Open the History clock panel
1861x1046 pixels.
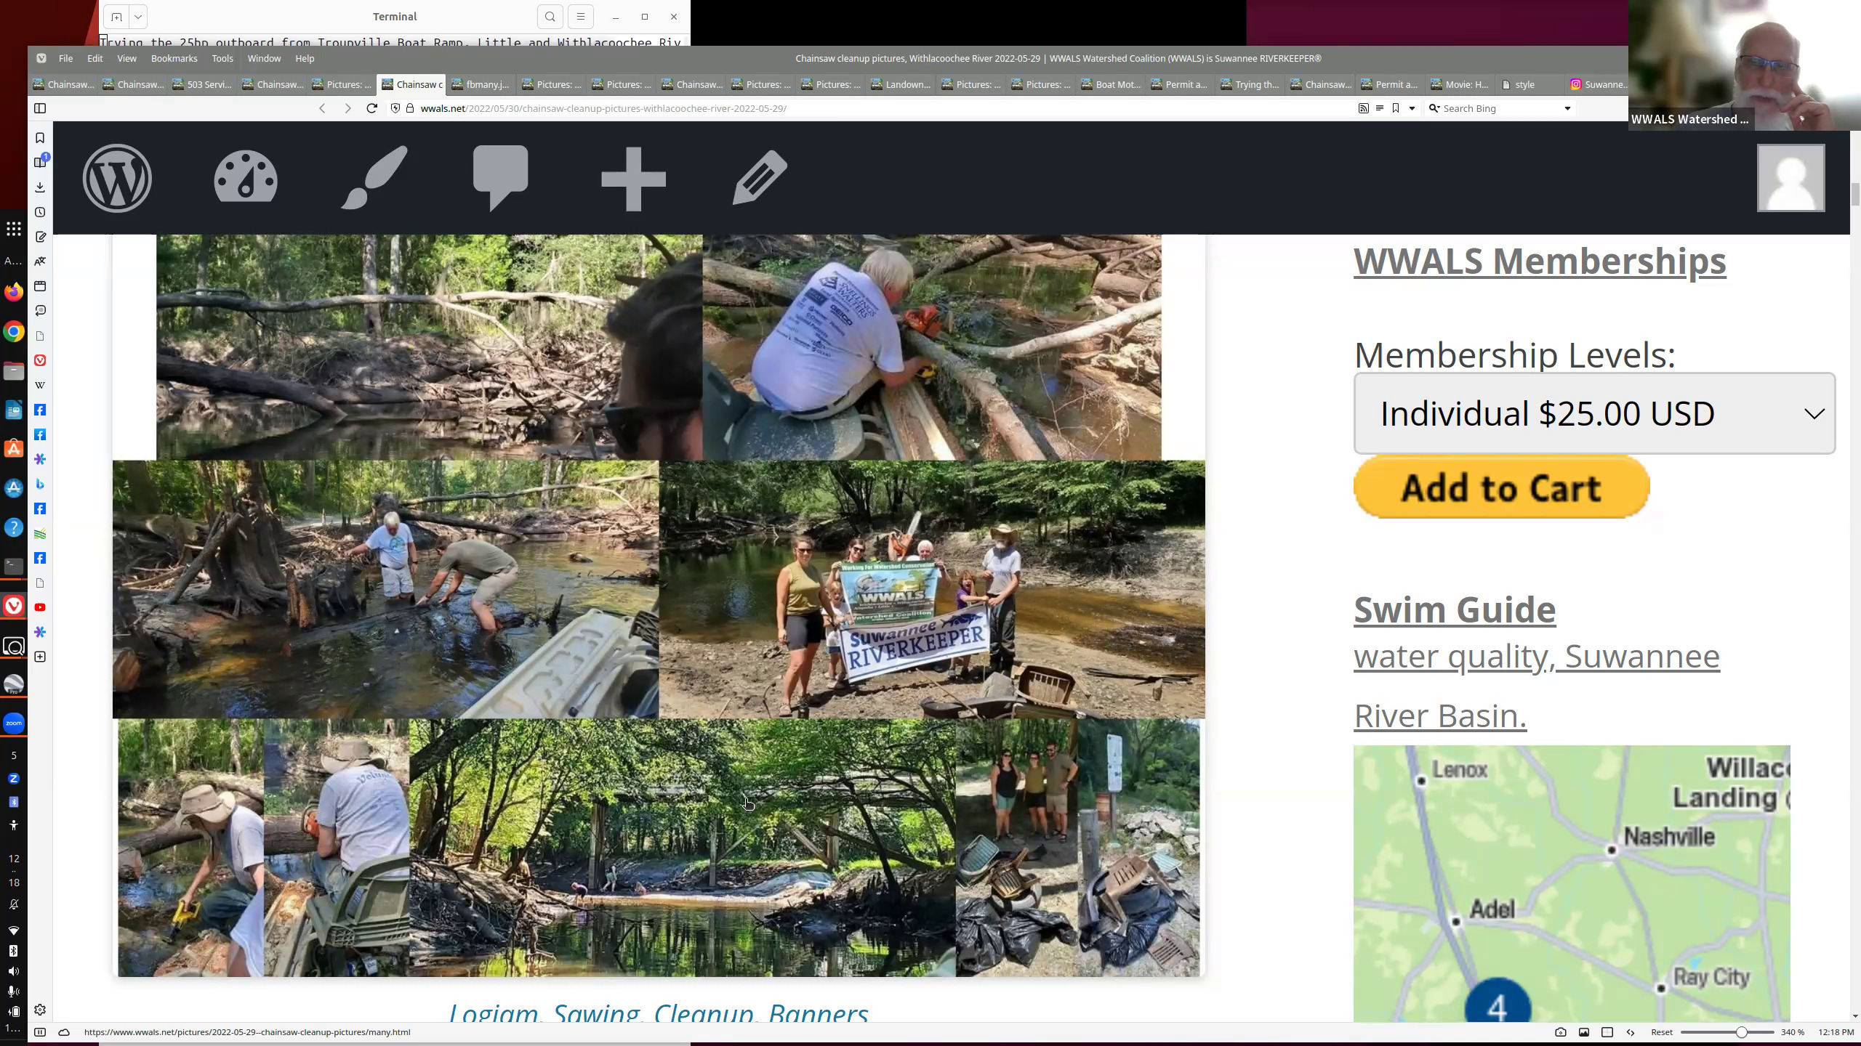click(x=40, y=212)
